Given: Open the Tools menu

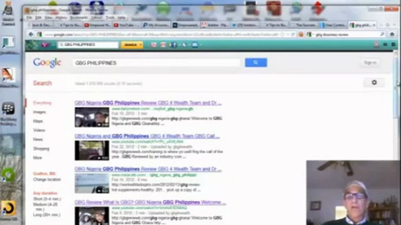Looking at the screenshot, I should point(110,18).
